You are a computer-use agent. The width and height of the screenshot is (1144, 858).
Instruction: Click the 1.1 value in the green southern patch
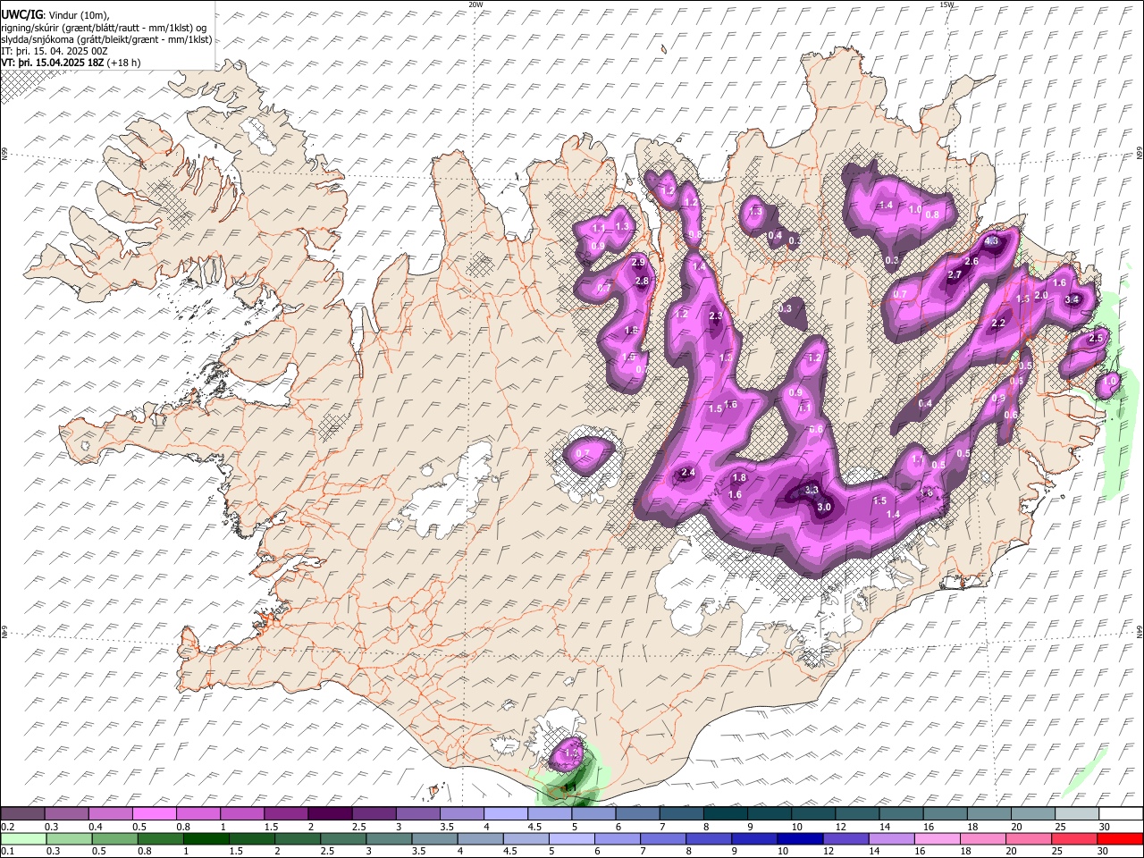coord(569,787)
